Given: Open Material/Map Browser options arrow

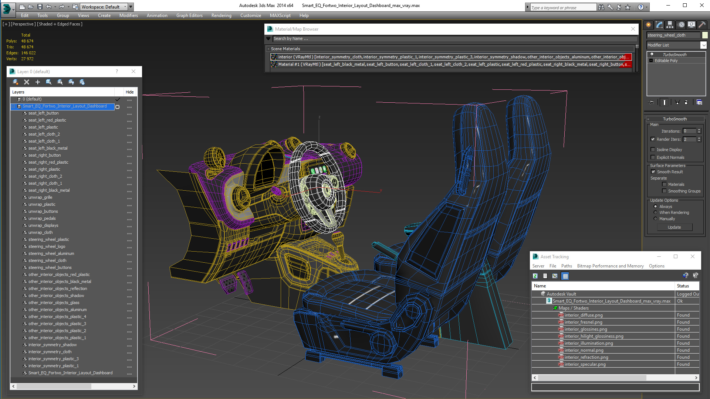Looking at the screenshot, I should coord(268,38).
